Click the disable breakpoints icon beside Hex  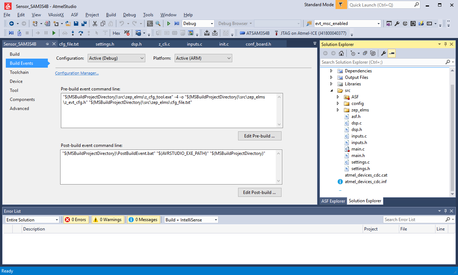coord(126,33)
